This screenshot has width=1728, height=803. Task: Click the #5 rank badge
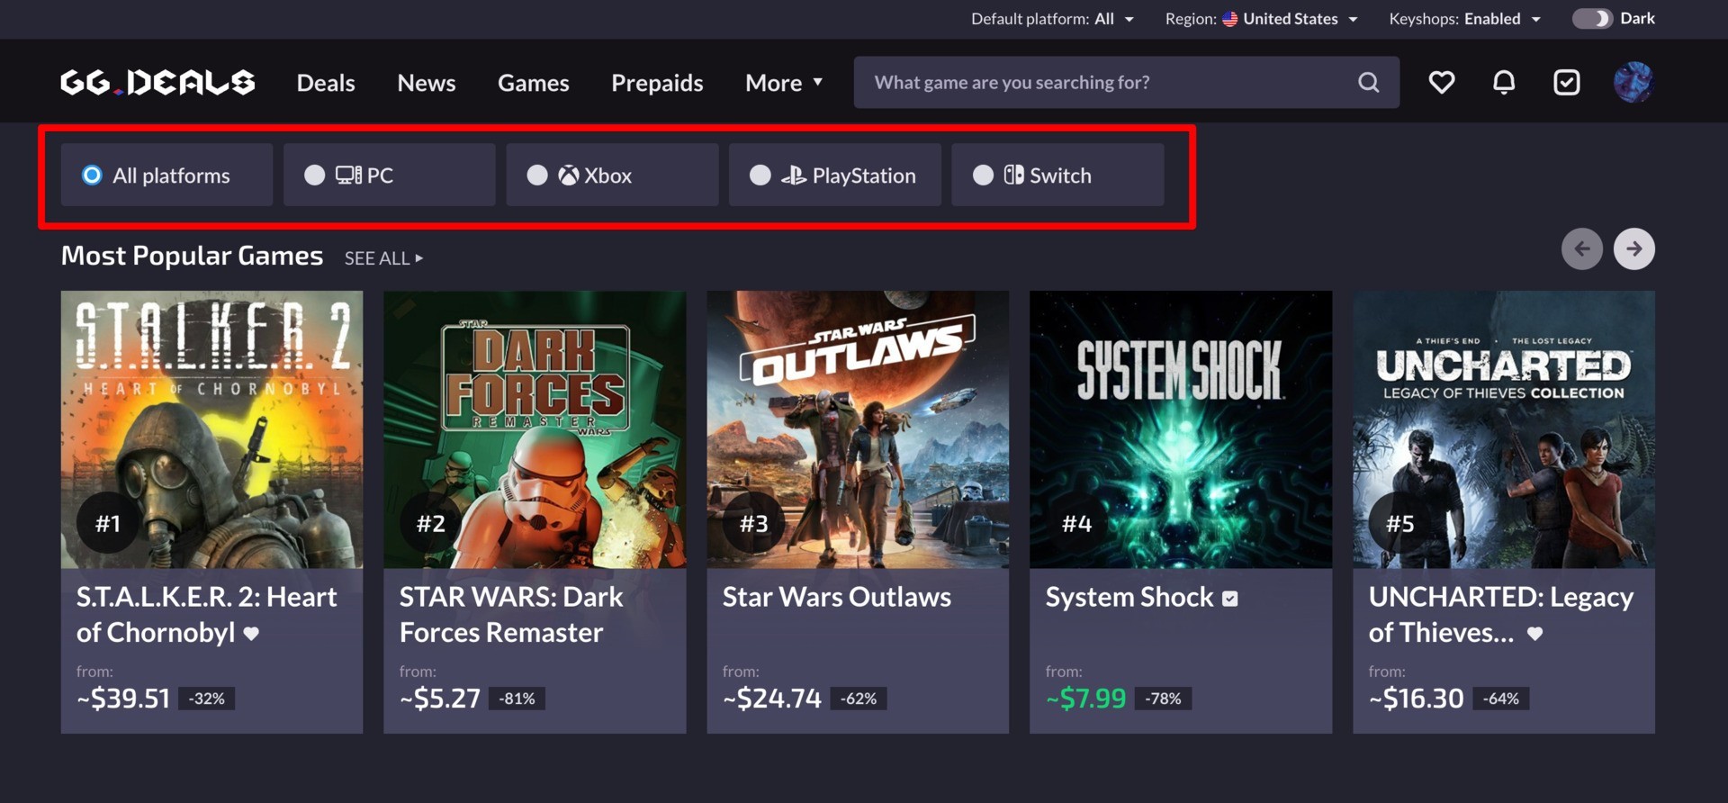(x=1400, y=523)
